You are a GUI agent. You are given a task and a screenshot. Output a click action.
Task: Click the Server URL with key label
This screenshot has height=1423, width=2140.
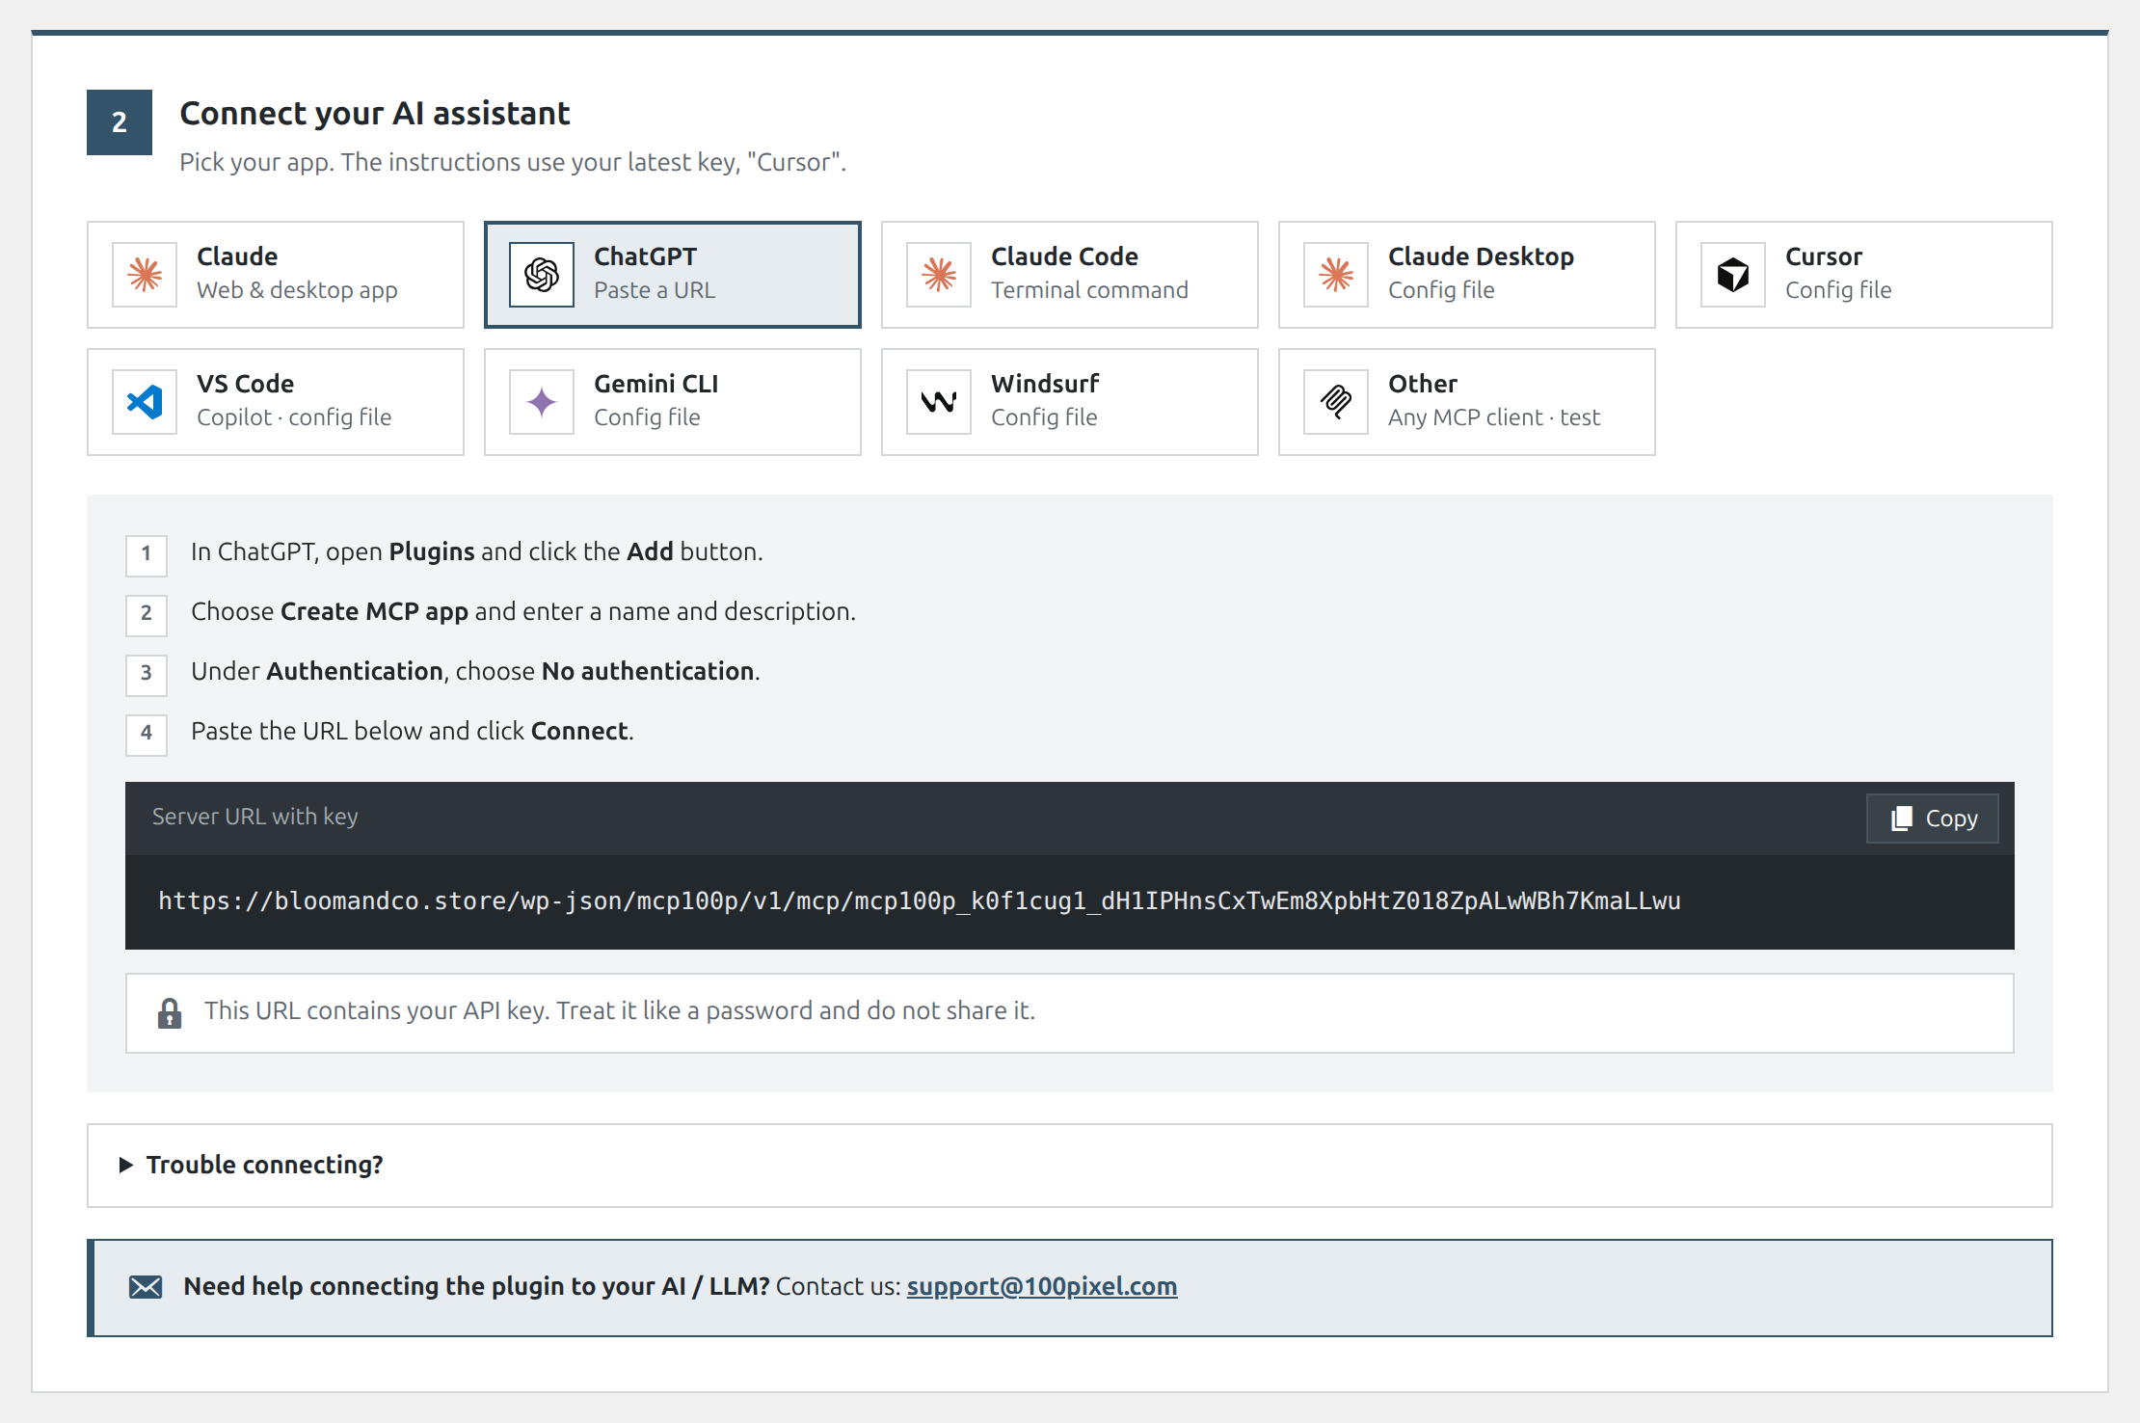click(255, 817)
